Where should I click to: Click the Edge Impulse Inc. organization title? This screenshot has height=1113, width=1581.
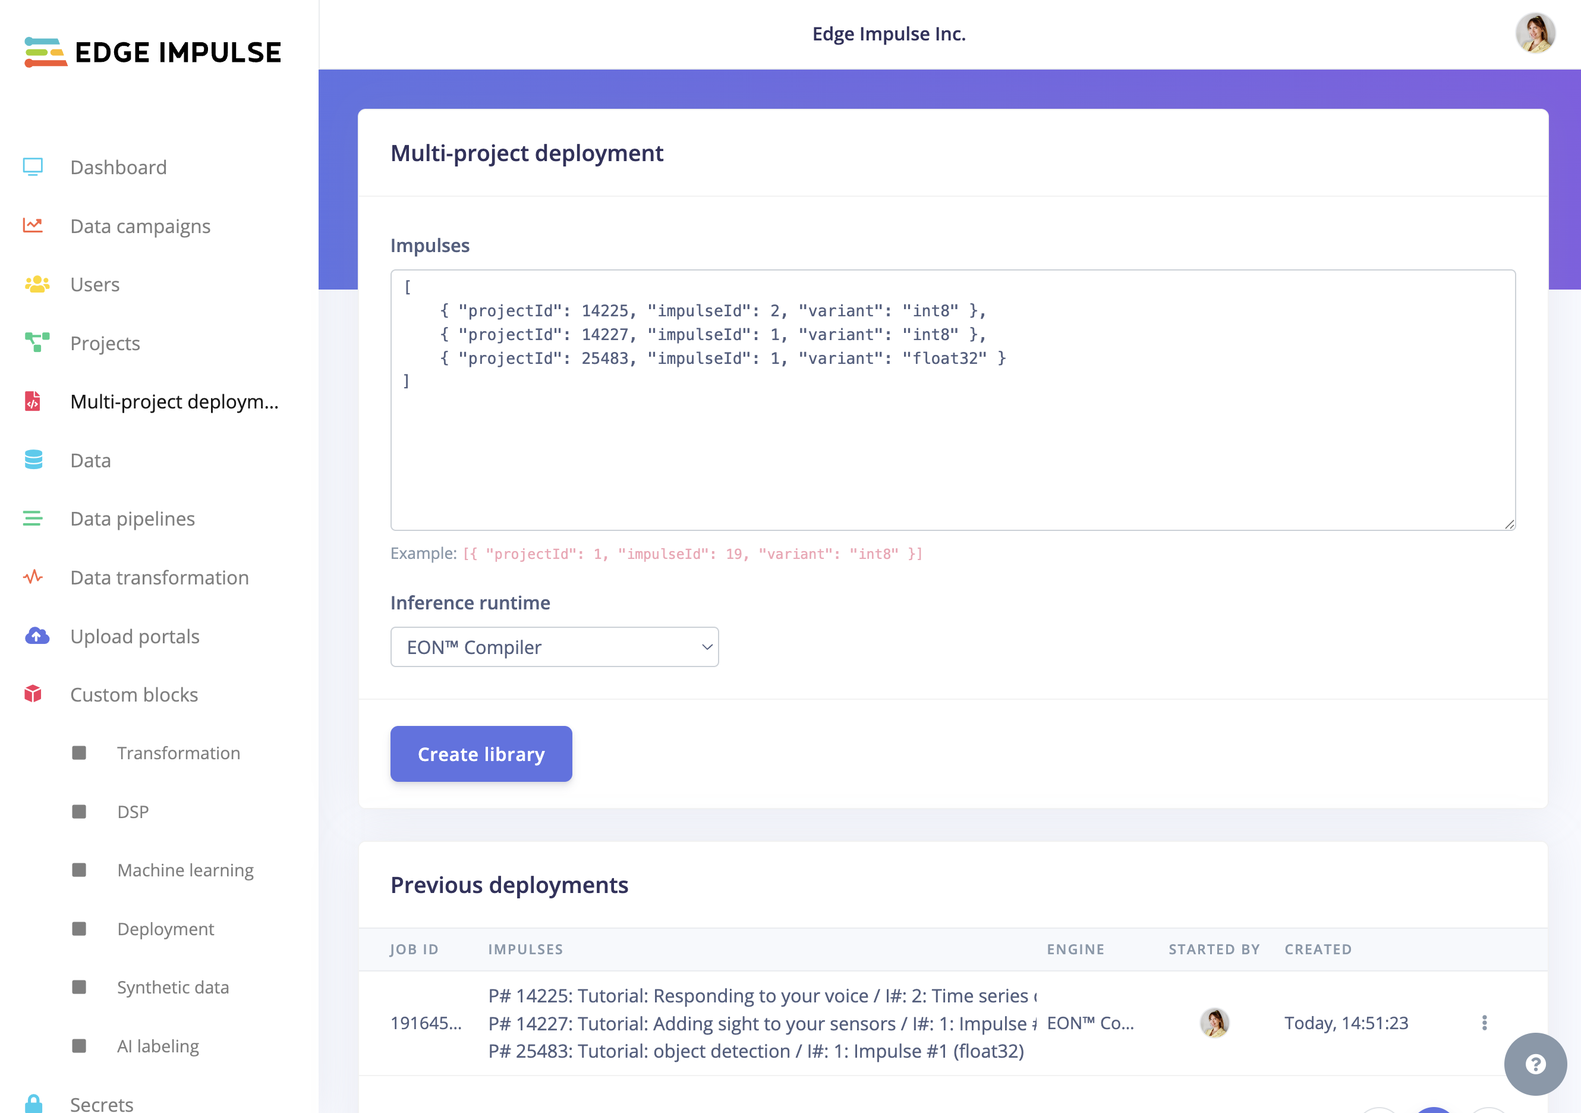(889, 34)
